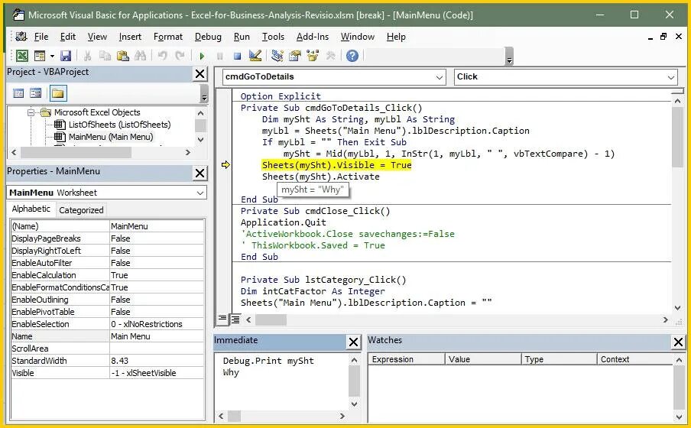Viewport: 691px width, 428px height.
Task: Click the Project tree horizontal scrollbar thumb
Action: (x=76, y=153)
